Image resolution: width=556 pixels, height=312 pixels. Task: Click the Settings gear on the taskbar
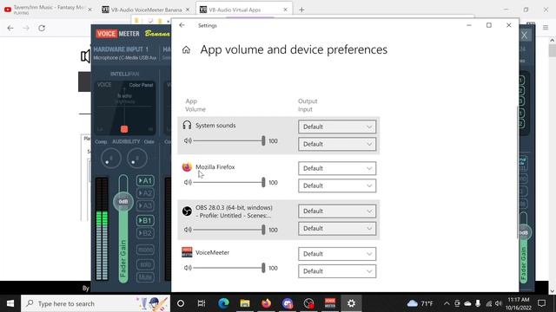pyautogui.click(x=351, y=303)
